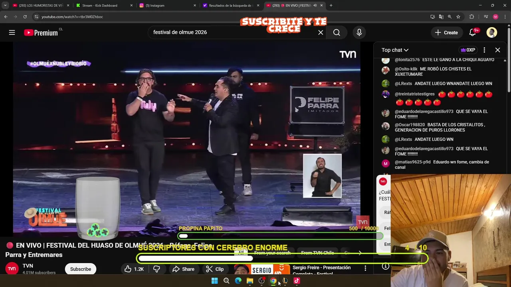Screen dimensions: 511x287
Task: Click the Chrome address bar URL
Action: (72, 17)
